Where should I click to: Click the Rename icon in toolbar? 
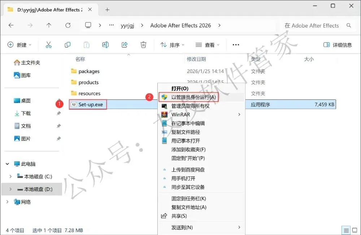105,45
